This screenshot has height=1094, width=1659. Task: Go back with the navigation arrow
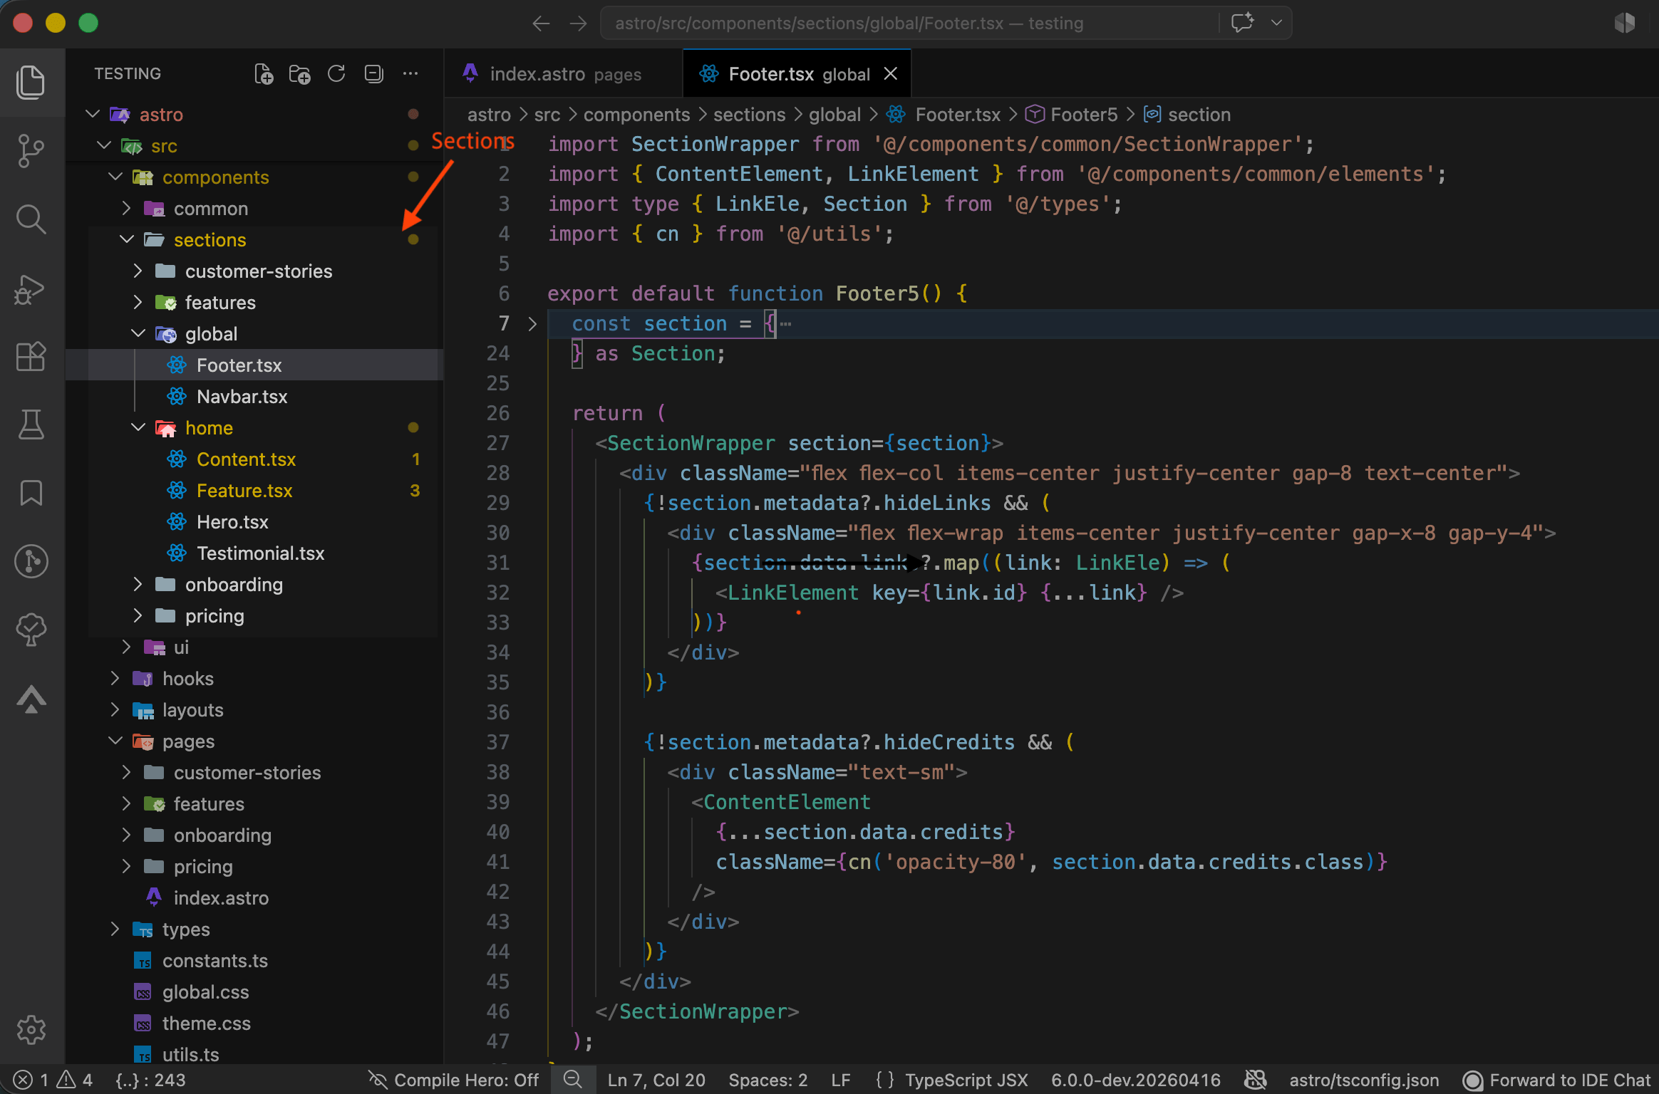[x=541, y=24]
